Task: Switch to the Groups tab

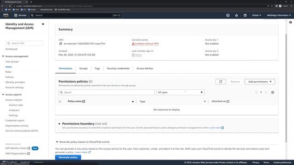Action: pyautogui.click(x=84, y=68)
